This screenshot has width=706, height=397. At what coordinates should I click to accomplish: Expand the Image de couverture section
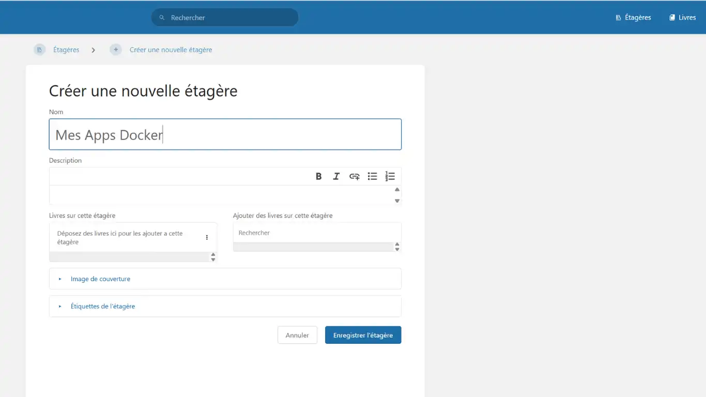tap(101, 278)
